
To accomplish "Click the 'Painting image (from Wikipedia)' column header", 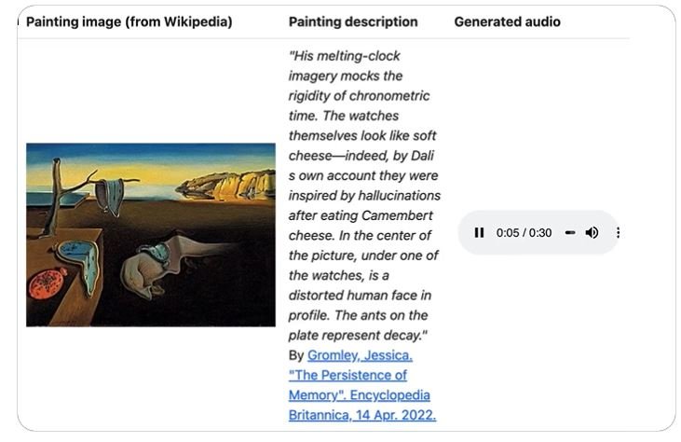I will [x=129, y=21].
